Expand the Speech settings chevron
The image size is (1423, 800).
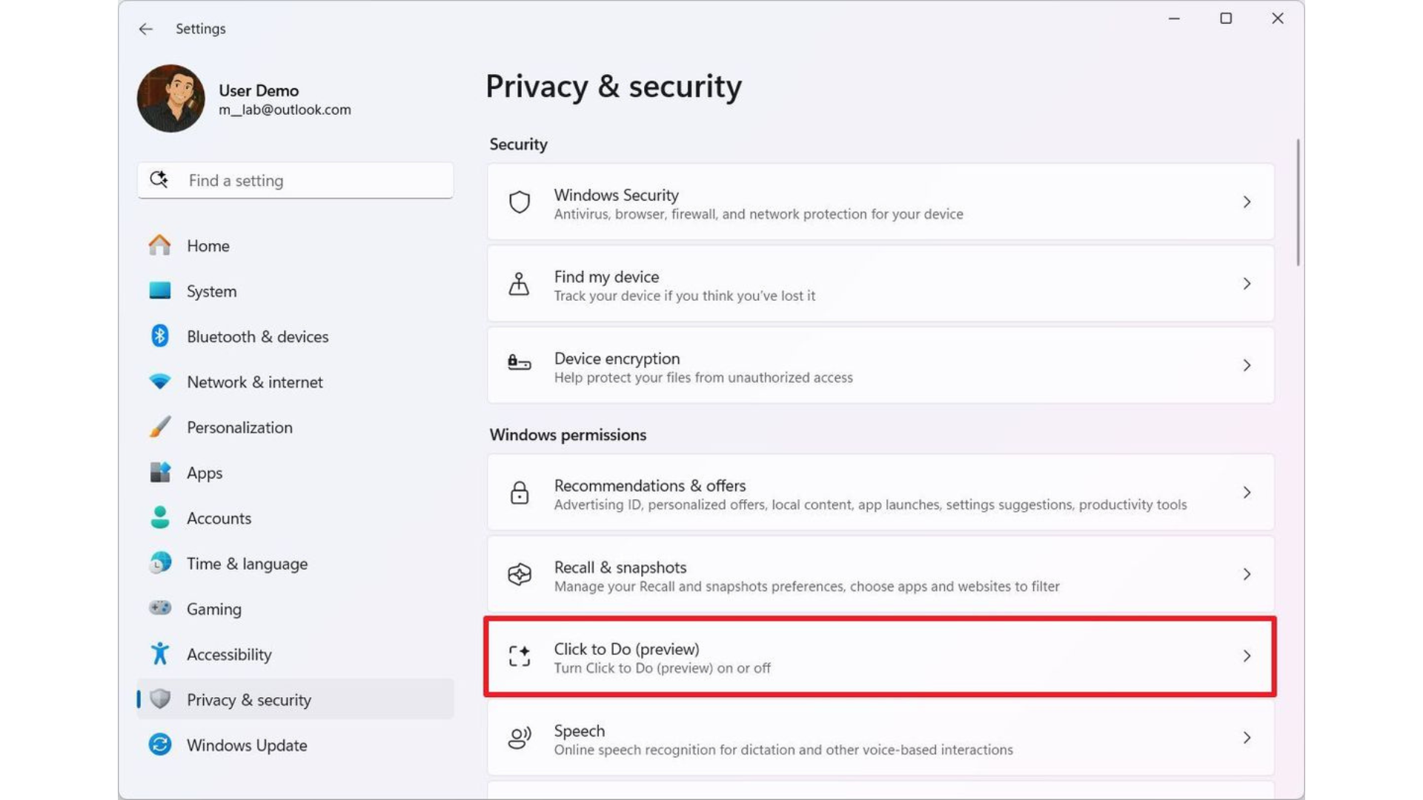coord(1247,739)
